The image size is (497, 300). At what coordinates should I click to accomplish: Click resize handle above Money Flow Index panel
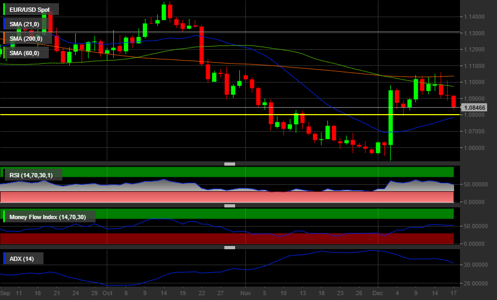(230, 206)
